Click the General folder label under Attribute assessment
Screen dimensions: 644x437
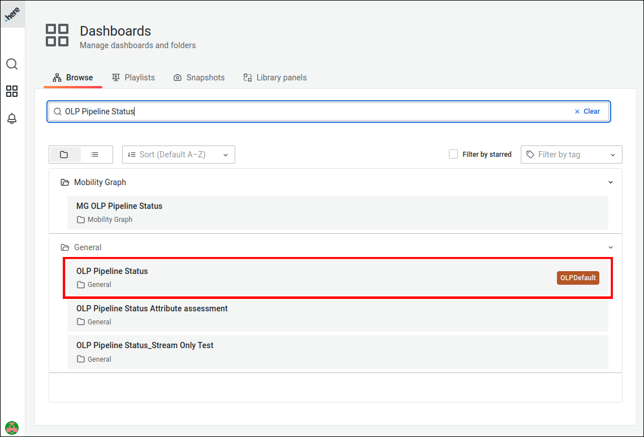click(x=99, y=322)
